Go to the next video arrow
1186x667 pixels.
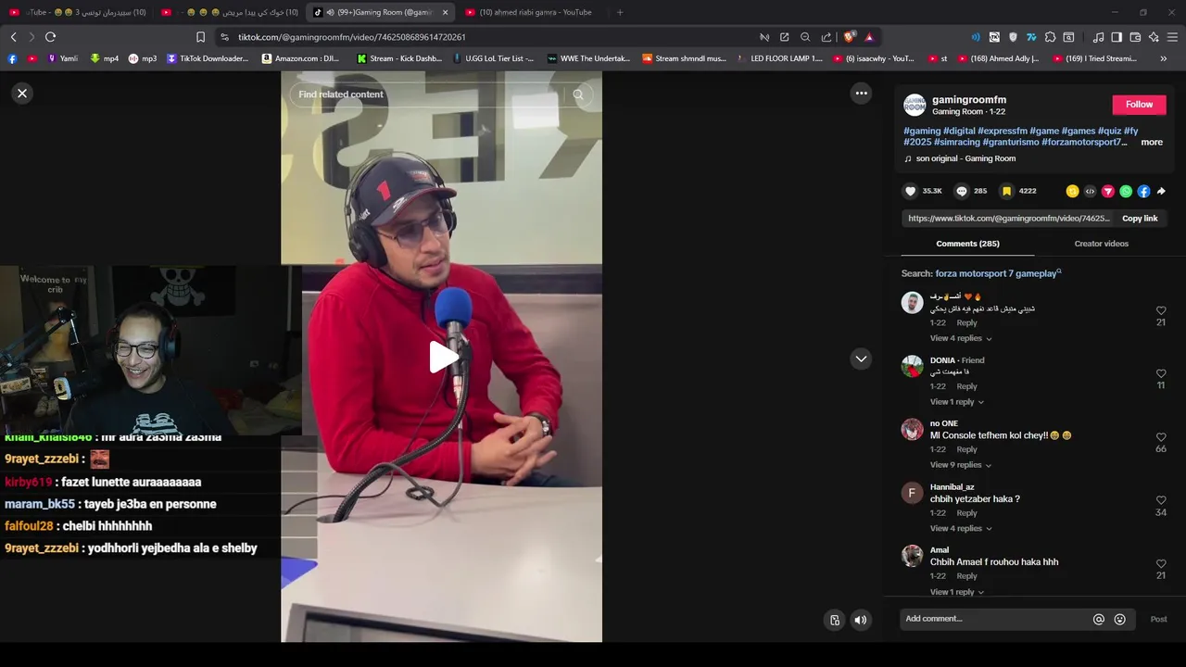(861, 359)
